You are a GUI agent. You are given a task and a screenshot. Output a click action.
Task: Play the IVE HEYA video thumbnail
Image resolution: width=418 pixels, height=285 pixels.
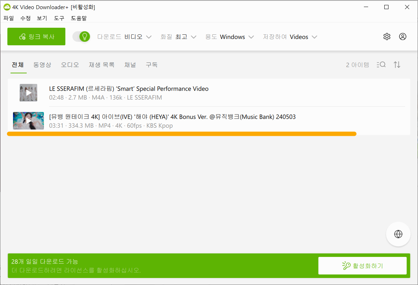[x=28, y=121]
